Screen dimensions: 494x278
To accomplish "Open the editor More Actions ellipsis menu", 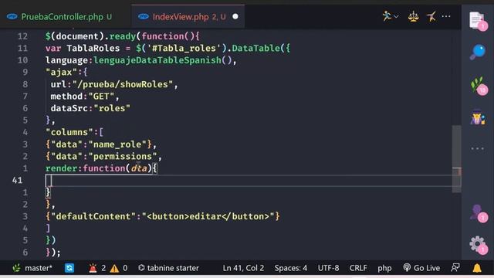I will [446, 16].
